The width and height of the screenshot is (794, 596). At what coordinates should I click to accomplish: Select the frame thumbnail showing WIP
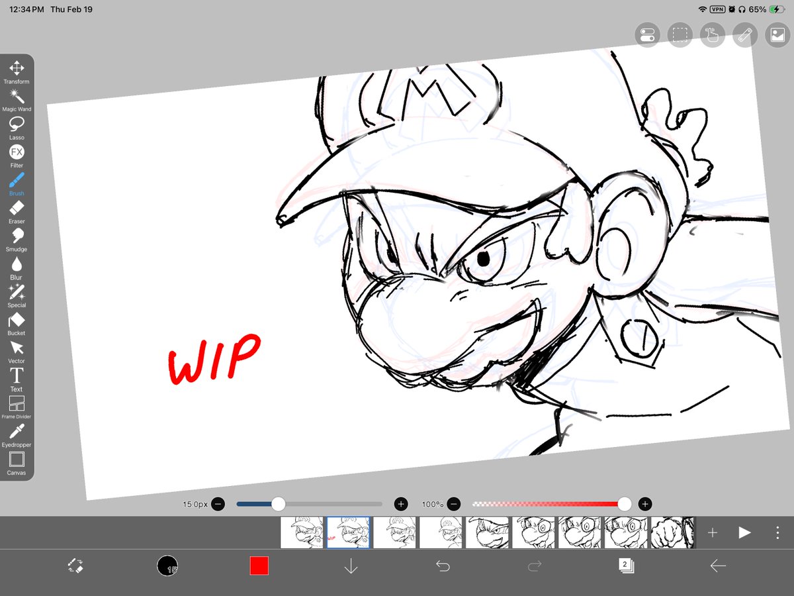(348, 532)
